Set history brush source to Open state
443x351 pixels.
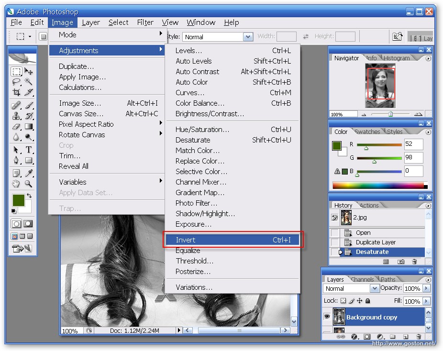pos(335,233)
